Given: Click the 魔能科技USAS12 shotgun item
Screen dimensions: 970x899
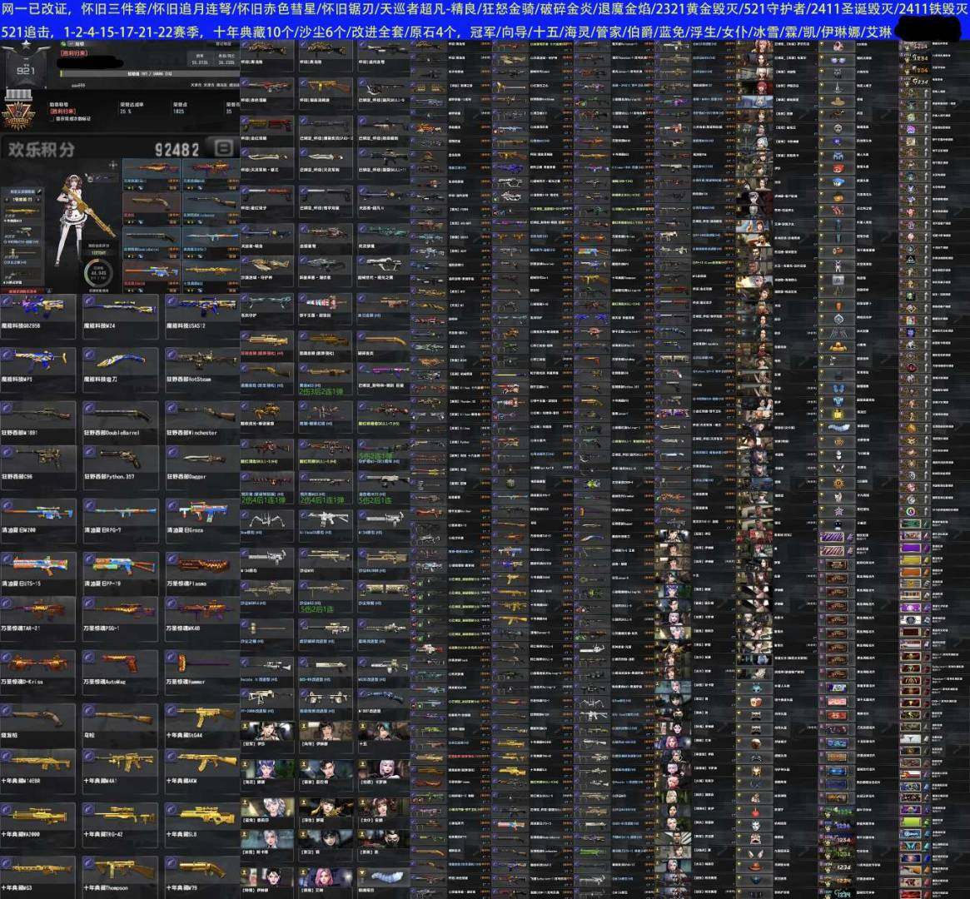Looking at the screenshot, I should pyautogui.click(x=202, y=315).
